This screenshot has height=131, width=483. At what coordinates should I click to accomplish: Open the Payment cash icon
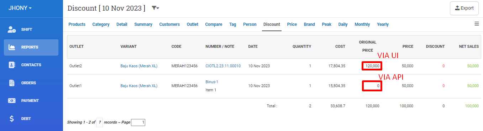click(x=12, y=101)
